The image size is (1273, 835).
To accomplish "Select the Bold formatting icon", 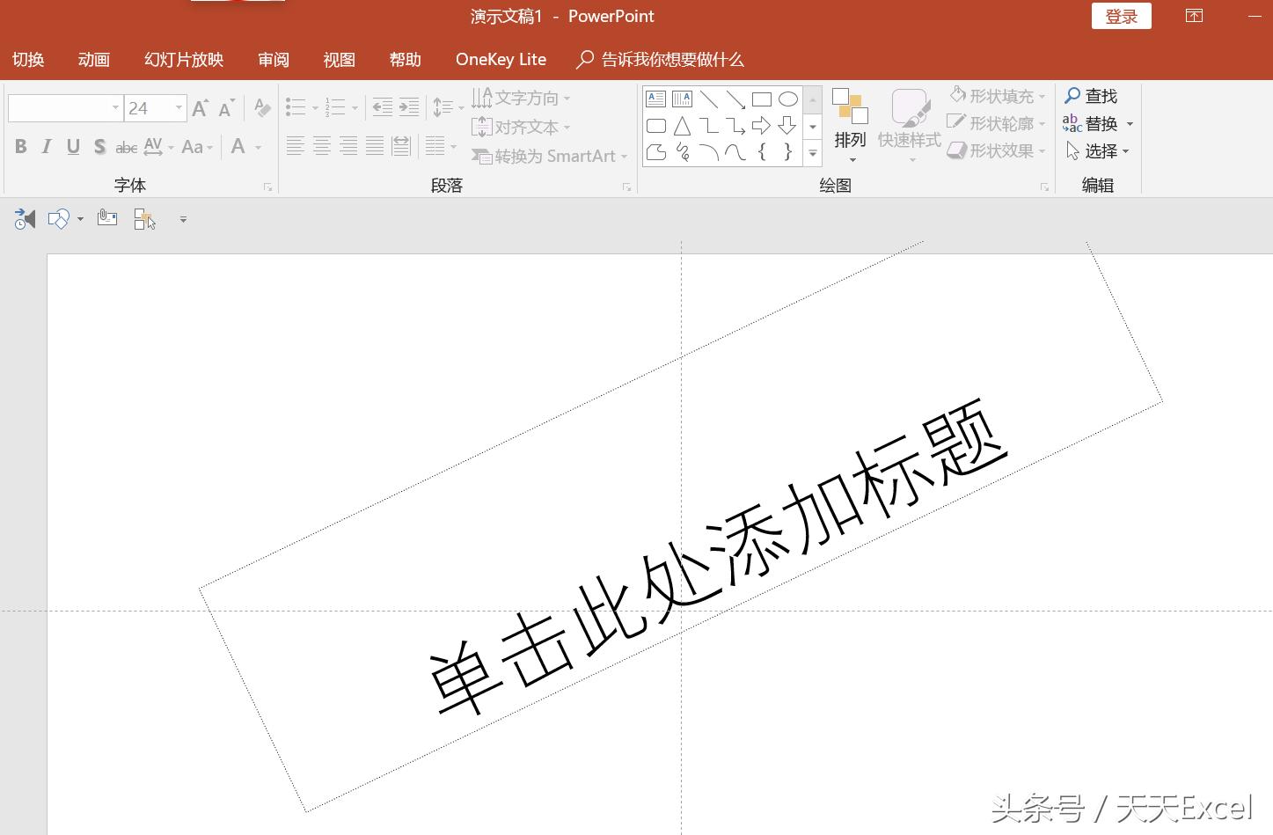I will [x=19, y=146].
